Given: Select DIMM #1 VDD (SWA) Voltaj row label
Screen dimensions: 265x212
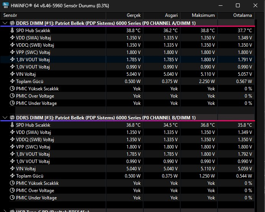Looking at the screenshot, I should [x=33, y=38].
